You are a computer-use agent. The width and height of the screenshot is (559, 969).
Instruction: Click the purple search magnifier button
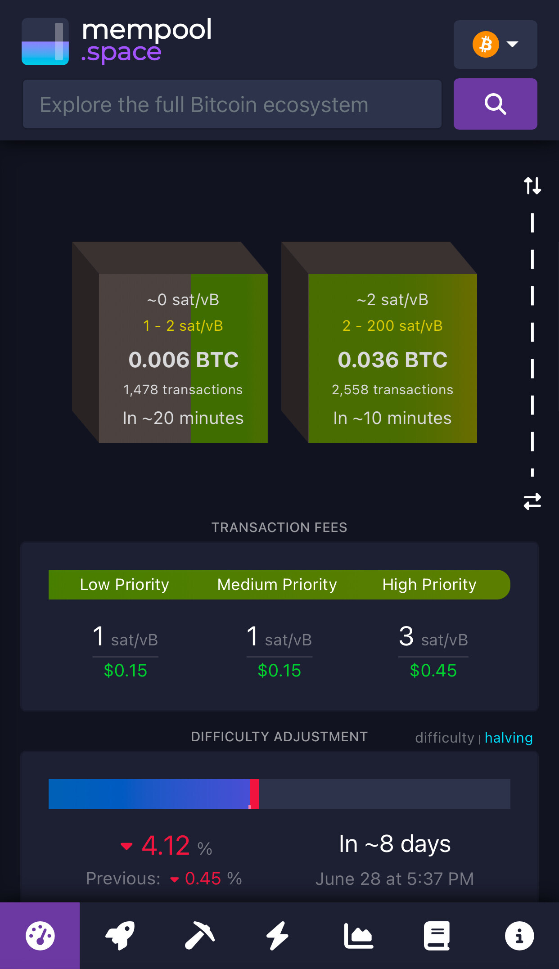[495, 104]
